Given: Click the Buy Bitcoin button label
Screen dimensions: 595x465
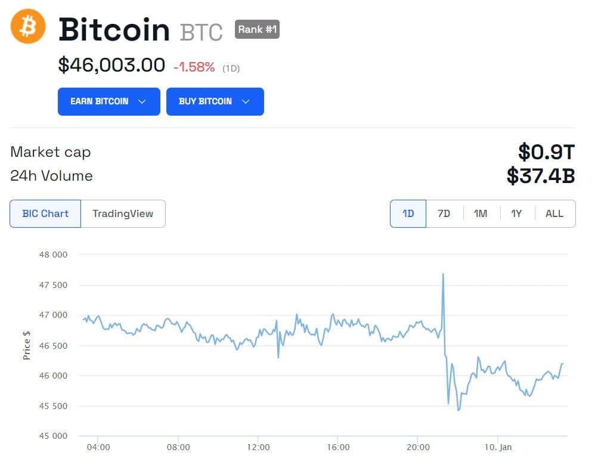Looking at the screenshot, I should coord(205,101).
